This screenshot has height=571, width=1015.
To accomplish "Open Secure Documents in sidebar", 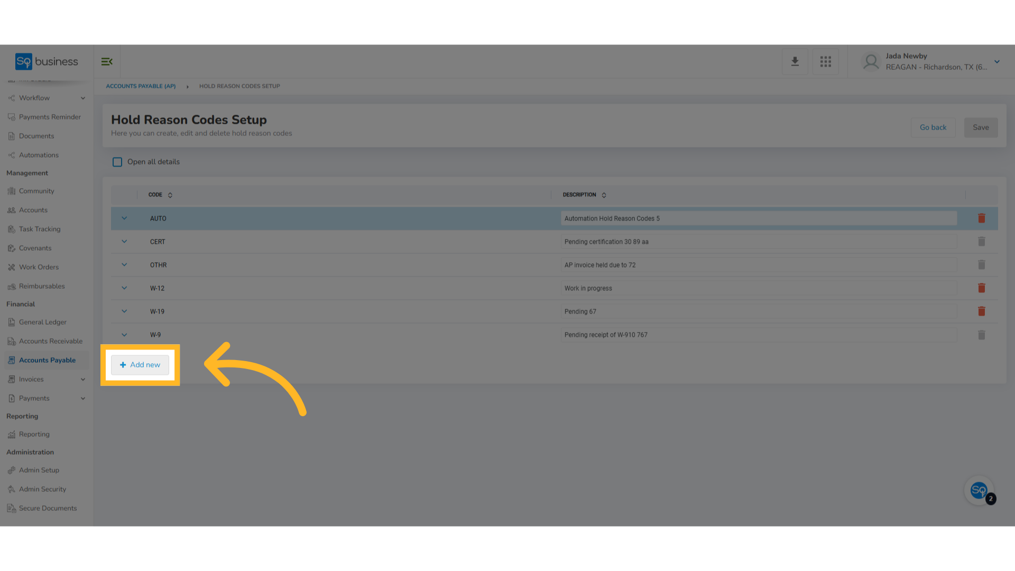I will click(47, 508).
